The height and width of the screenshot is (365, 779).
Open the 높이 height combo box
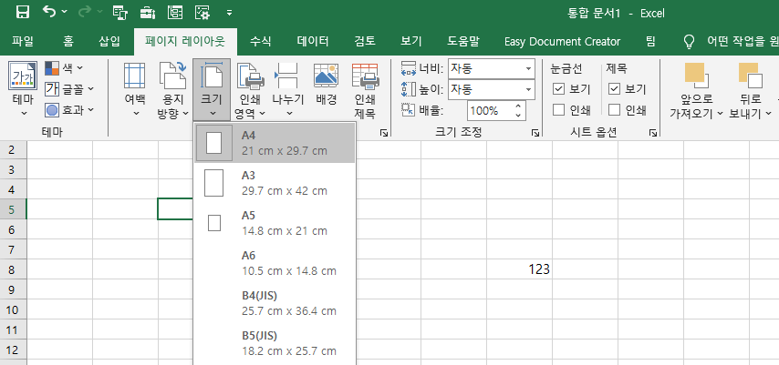click(491, 90)
